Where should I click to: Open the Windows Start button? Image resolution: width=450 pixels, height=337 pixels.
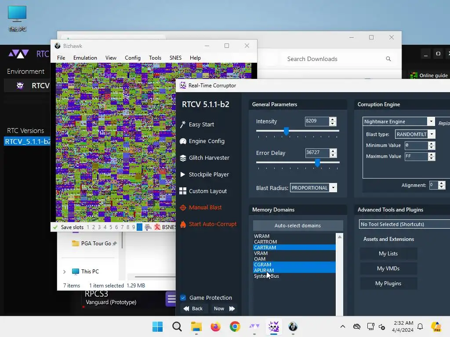157,326
